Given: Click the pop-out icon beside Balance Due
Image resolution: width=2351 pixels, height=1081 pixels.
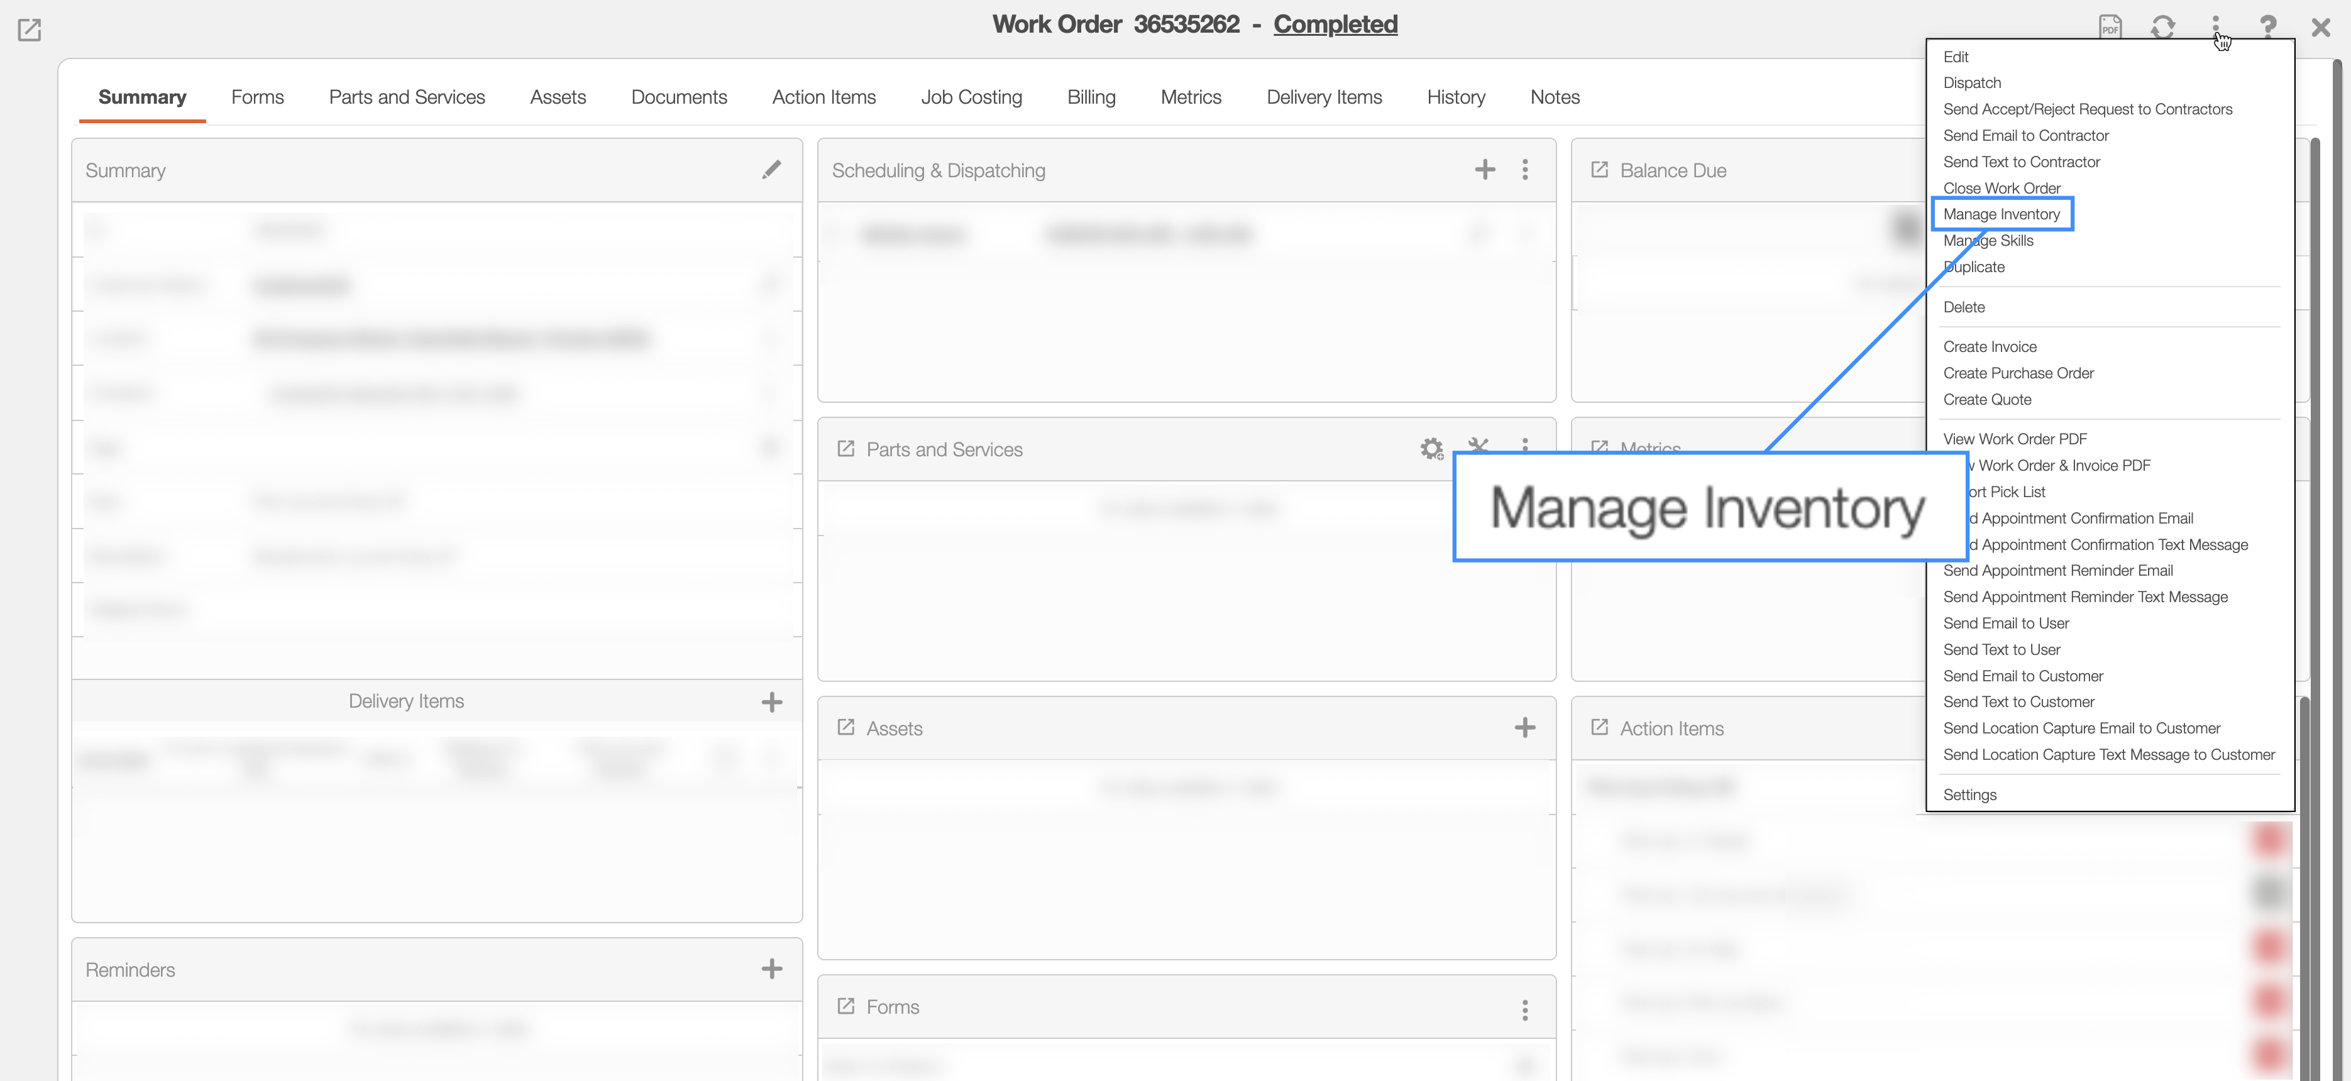Looking at the screenshot, I should 1599,170.
